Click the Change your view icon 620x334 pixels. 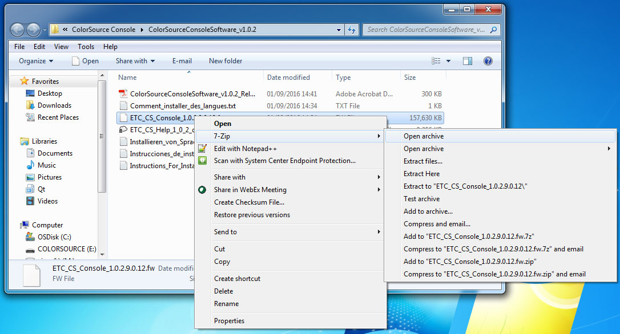436,61
